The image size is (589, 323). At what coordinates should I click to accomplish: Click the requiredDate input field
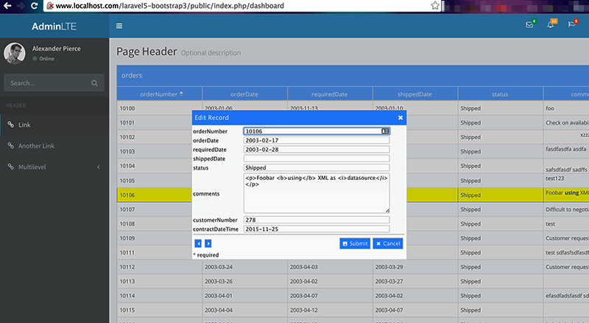[x=317, y=150]
